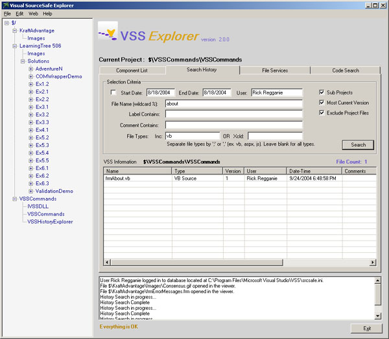389x339 pixels.
Task: Sort results by Name column header
Action: coord(137,171)
